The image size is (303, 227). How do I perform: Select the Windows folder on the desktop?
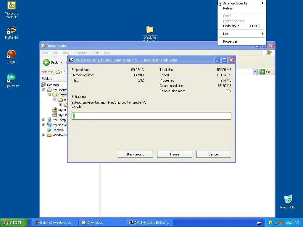150,33
